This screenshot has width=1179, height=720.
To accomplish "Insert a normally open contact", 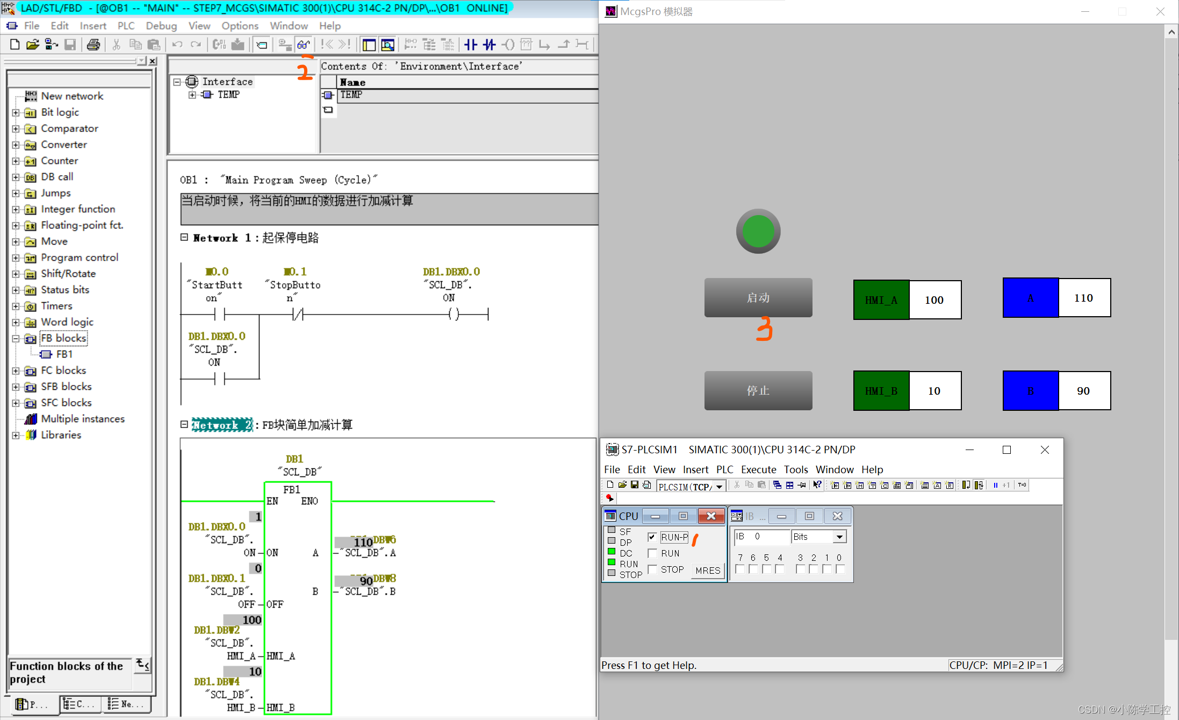I will tap(471, 45).
